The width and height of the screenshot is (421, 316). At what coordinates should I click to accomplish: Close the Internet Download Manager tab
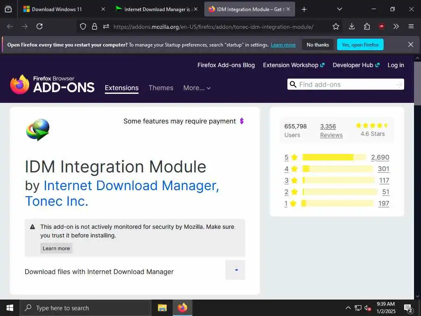pos(196,9)
